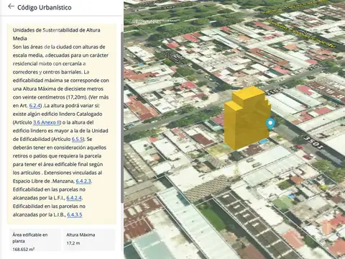Open article link 6.4.2.3
The width and height of the screenshot is (345, 259).
[x=83, y=181]
